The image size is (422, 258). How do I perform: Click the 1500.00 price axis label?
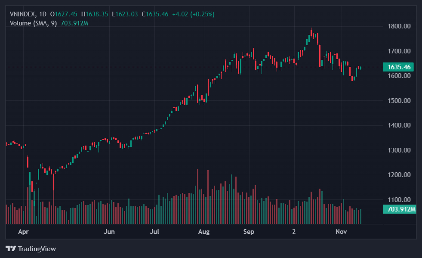click(399, 101)
